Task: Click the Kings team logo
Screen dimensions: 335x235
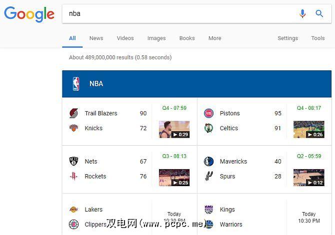Action: point(208,210)
